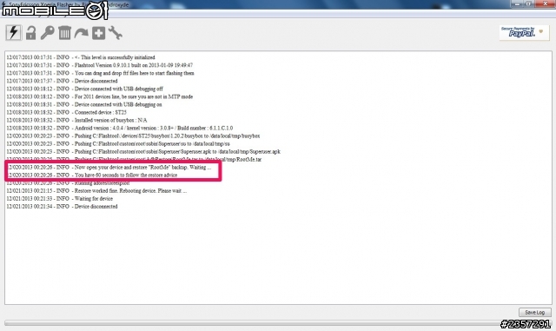Select log line "This level is successfully initialized"

click(81, 57)
